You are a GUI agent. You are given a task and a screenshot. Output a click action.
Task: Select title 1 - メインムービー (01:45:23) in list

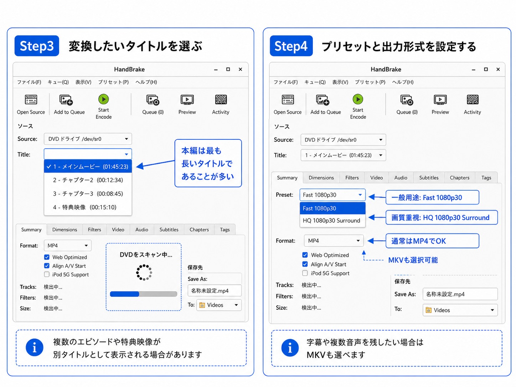pos(88,166)
